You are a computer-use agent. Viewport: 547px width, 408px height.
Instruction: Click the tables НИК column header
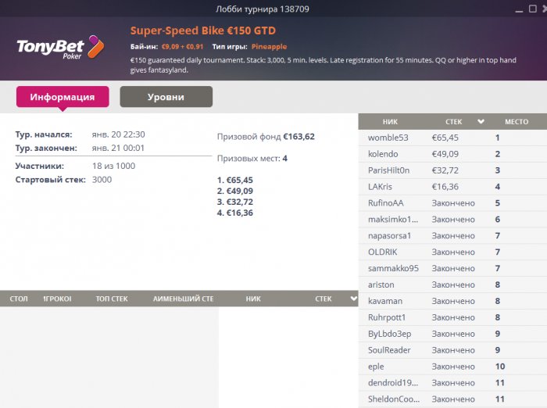253,299
